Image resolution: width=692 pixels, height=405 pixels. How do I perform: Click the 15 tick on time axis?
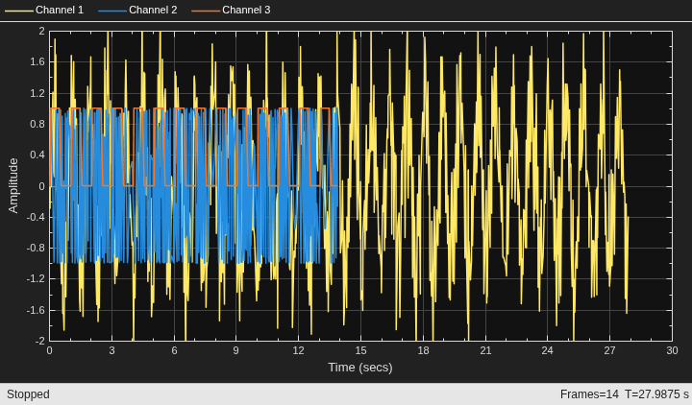coord(360,350)
